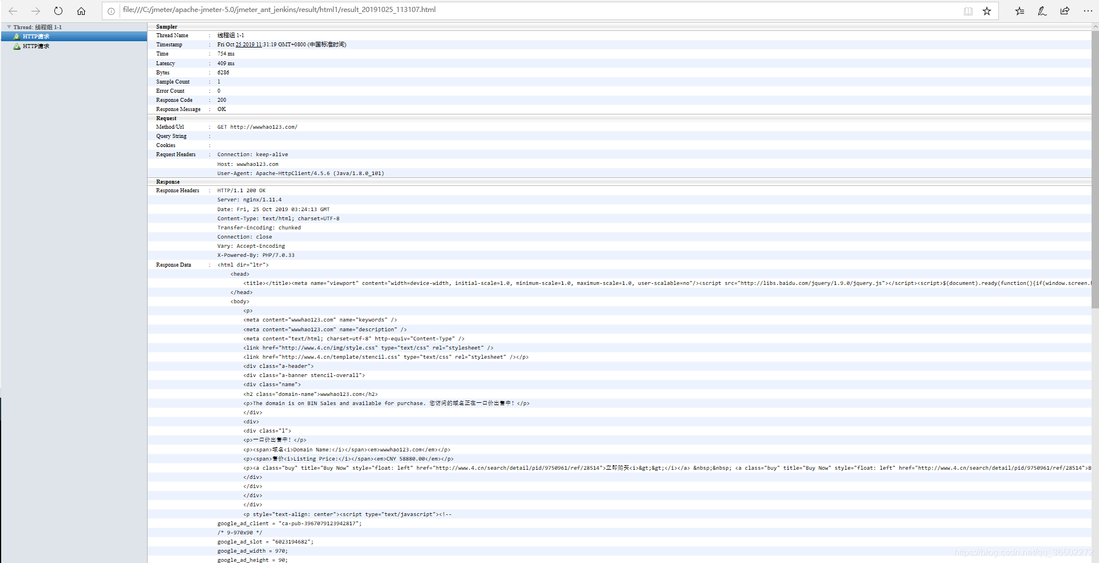
Task: Open reading view icon
Action: tap(968, 11)
